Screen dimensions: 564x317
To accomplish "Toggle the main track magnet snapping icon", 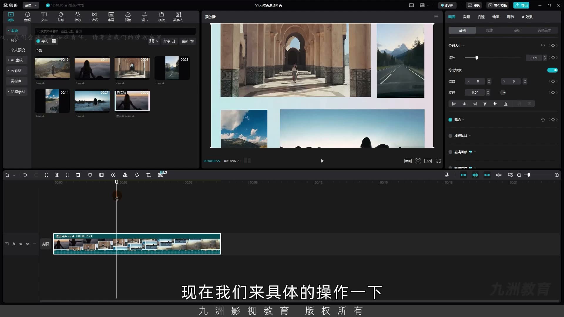I will coord(463,175).
